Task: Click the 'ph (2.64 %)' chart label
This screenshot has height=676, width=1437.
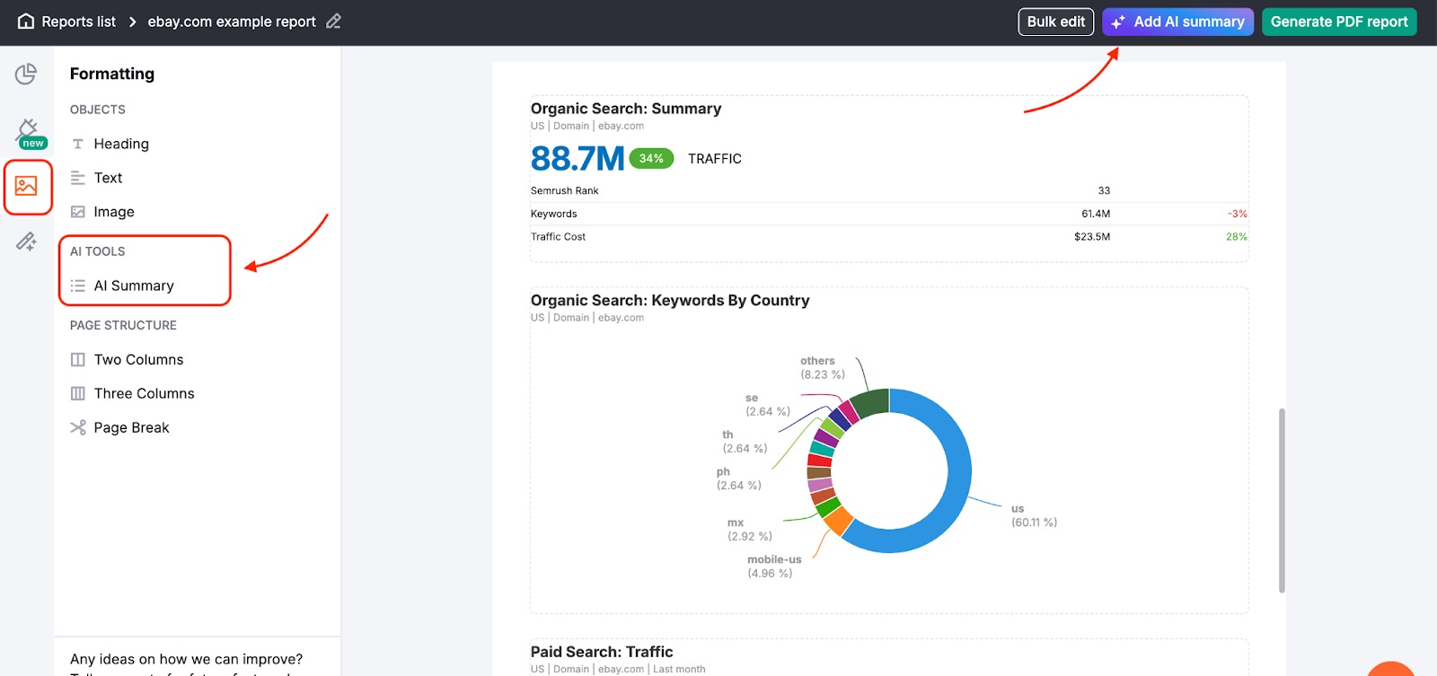Action: pos(738,478)
